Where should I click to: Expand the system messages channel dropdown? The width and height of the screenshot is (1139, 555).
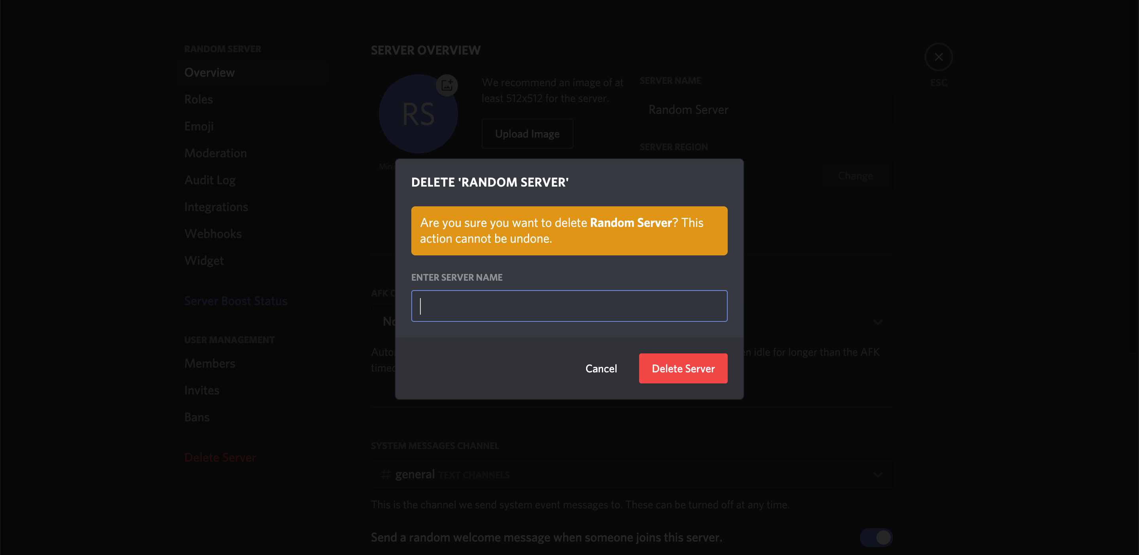coord(878,475)
